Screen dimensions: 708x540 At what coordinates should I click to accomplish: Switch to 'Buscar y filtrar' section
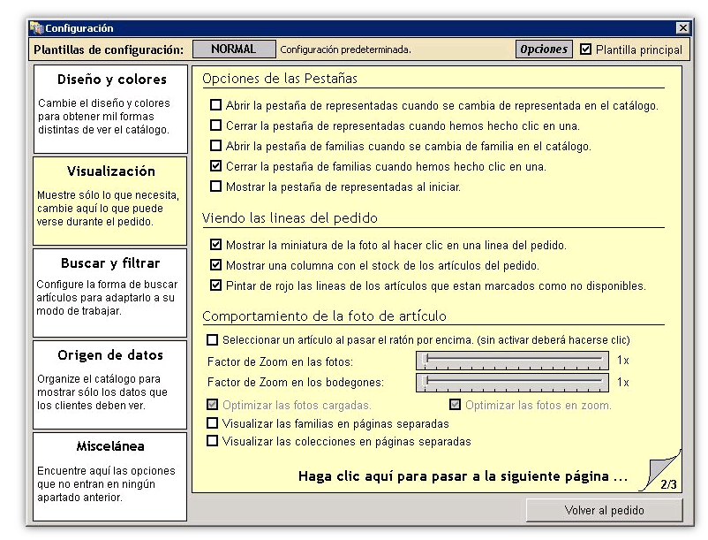tap(109, 293)
